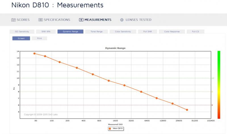Select the Screen view mode

tap(21, 38)
